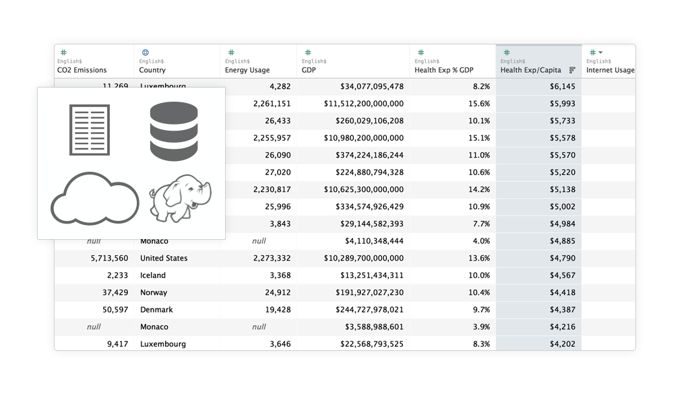Viewport: 694px width, 396px height.
Task: Select the text file data source icon
Action: pyautogui.click(x=90, y=128)
